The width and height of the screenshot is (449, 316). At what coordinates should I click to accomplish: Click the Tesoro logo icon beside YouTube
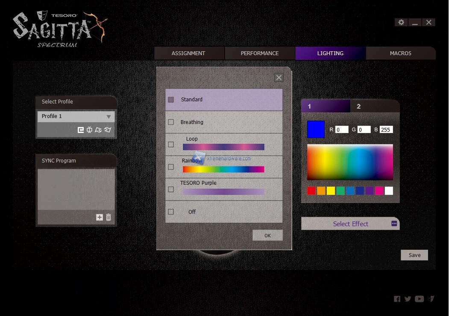431,299
